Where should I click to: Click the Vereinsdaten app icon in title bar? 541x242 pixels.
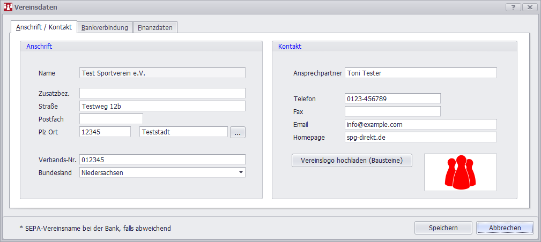coord(8,7)
